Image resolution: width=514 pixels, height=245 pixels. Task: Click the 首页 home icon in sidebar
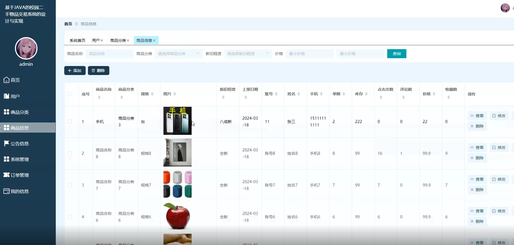click(6, 80)
